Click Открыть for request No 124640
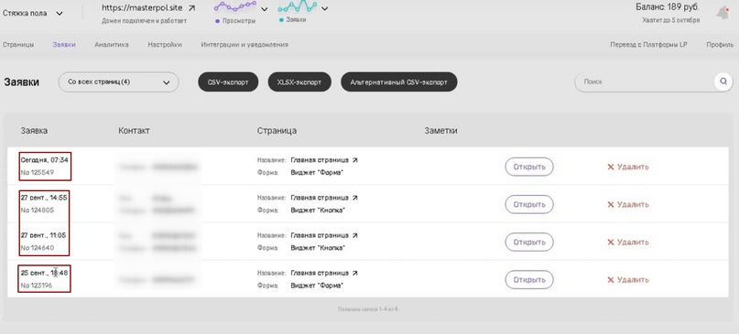Screen dimensions: 739x334 pyautogui.click(x=529, y=242)
